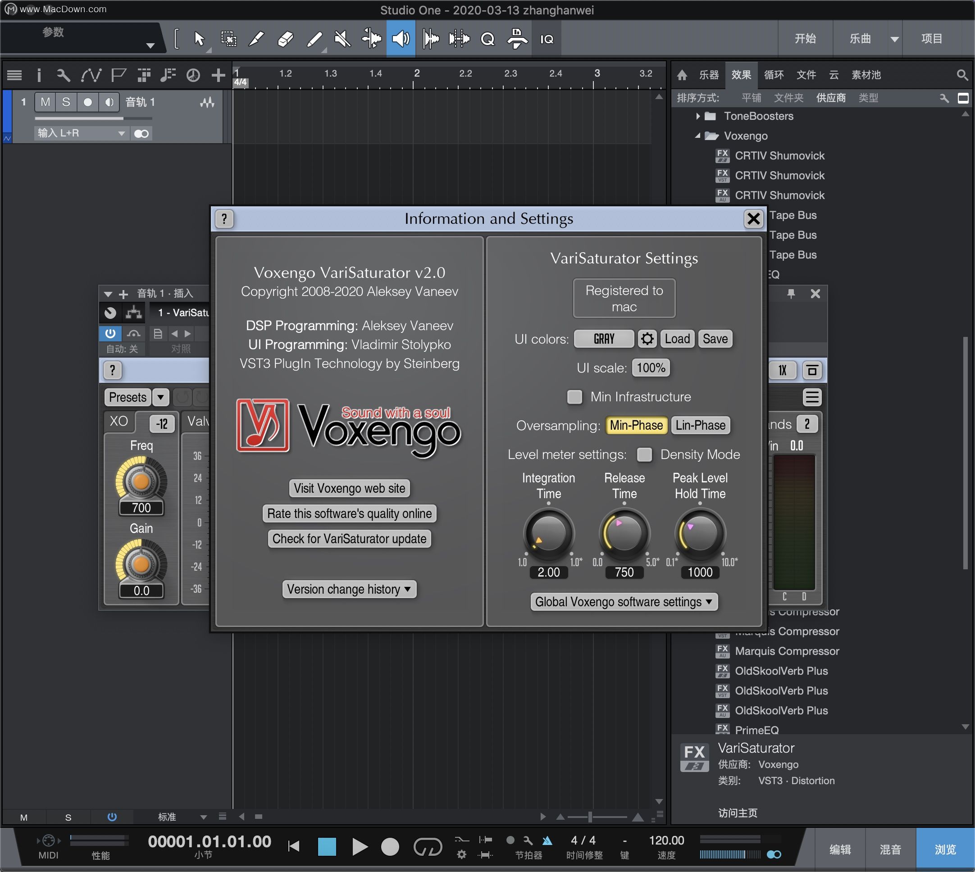Open Presets dropdown arrow
This screenshot has height=872, width=975.
pyautogui.click(x=160, y=397)
